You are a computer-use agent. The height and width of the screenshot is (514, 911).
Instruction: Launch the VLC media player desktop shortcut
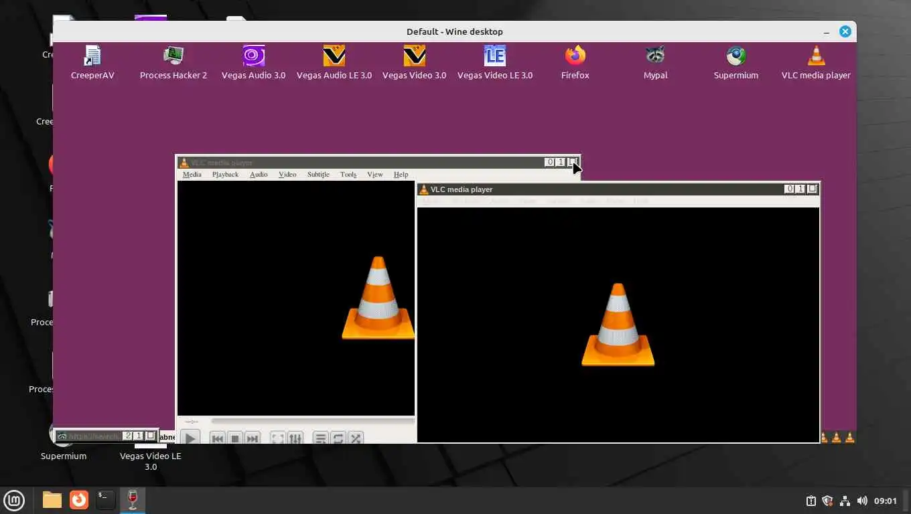click(x=816, y=63)
